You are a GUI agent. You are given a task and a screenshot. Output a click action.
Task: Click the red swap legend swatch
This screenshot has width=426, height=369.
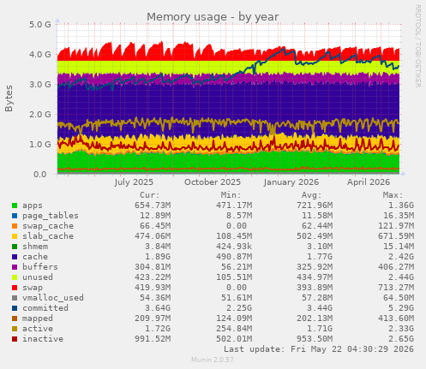coord(15,288)
